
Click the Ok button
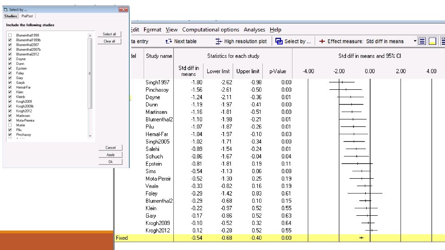pos(110,162)
